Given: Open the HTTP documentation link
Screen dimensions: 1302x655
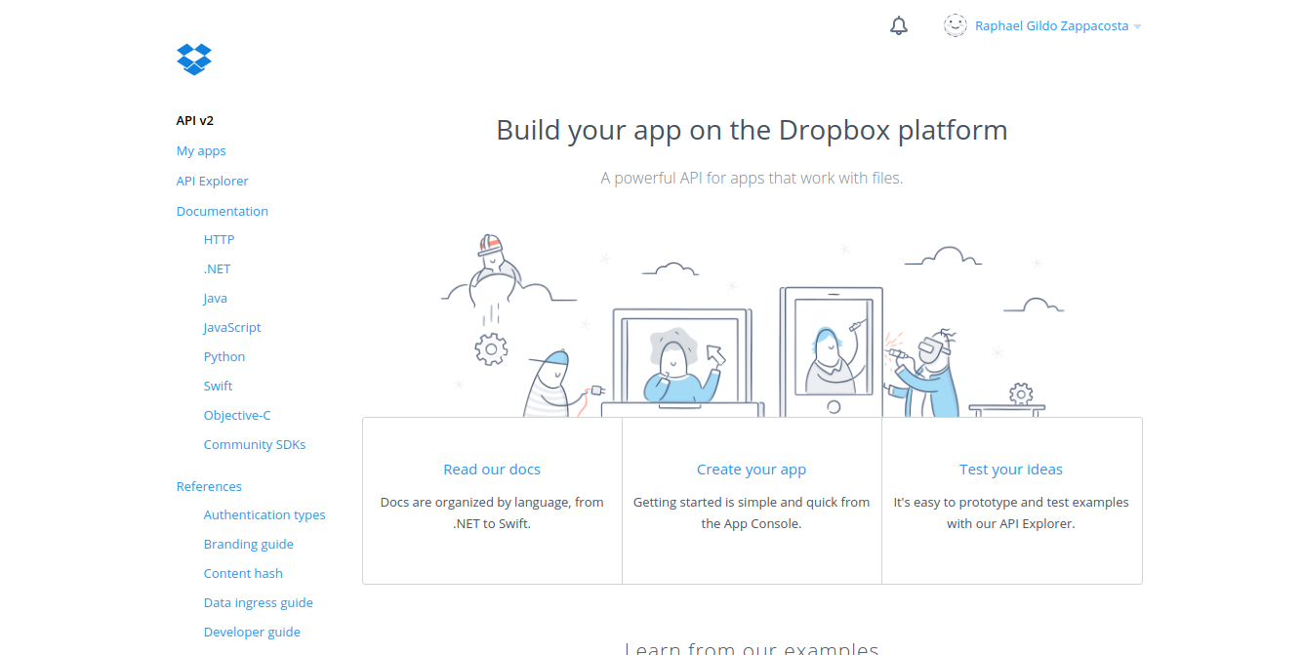Looking at the screenshot, I should (219, 240).
